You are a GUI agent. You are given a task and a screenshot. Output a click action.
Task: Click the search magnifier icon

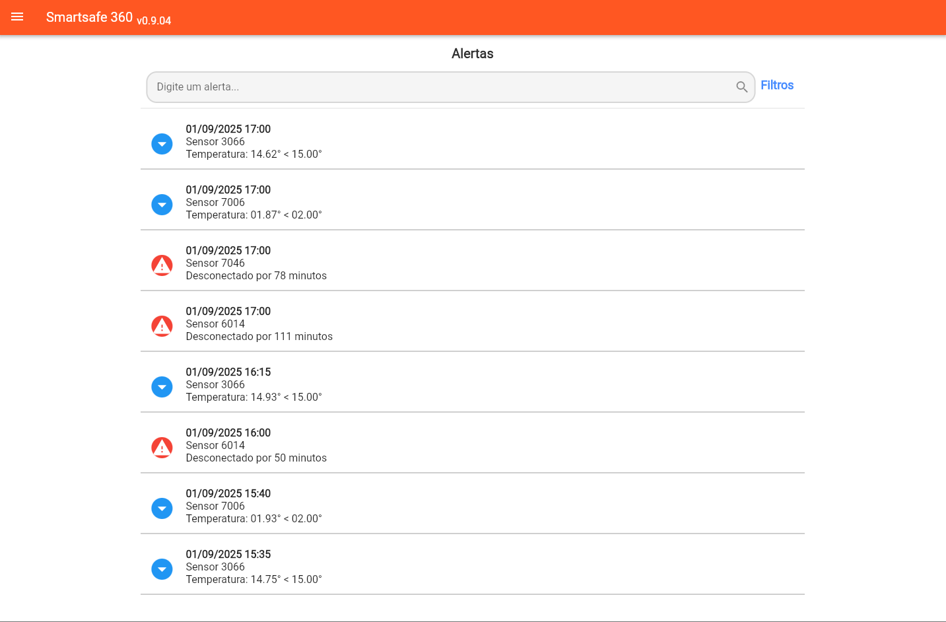click(741, 87)
